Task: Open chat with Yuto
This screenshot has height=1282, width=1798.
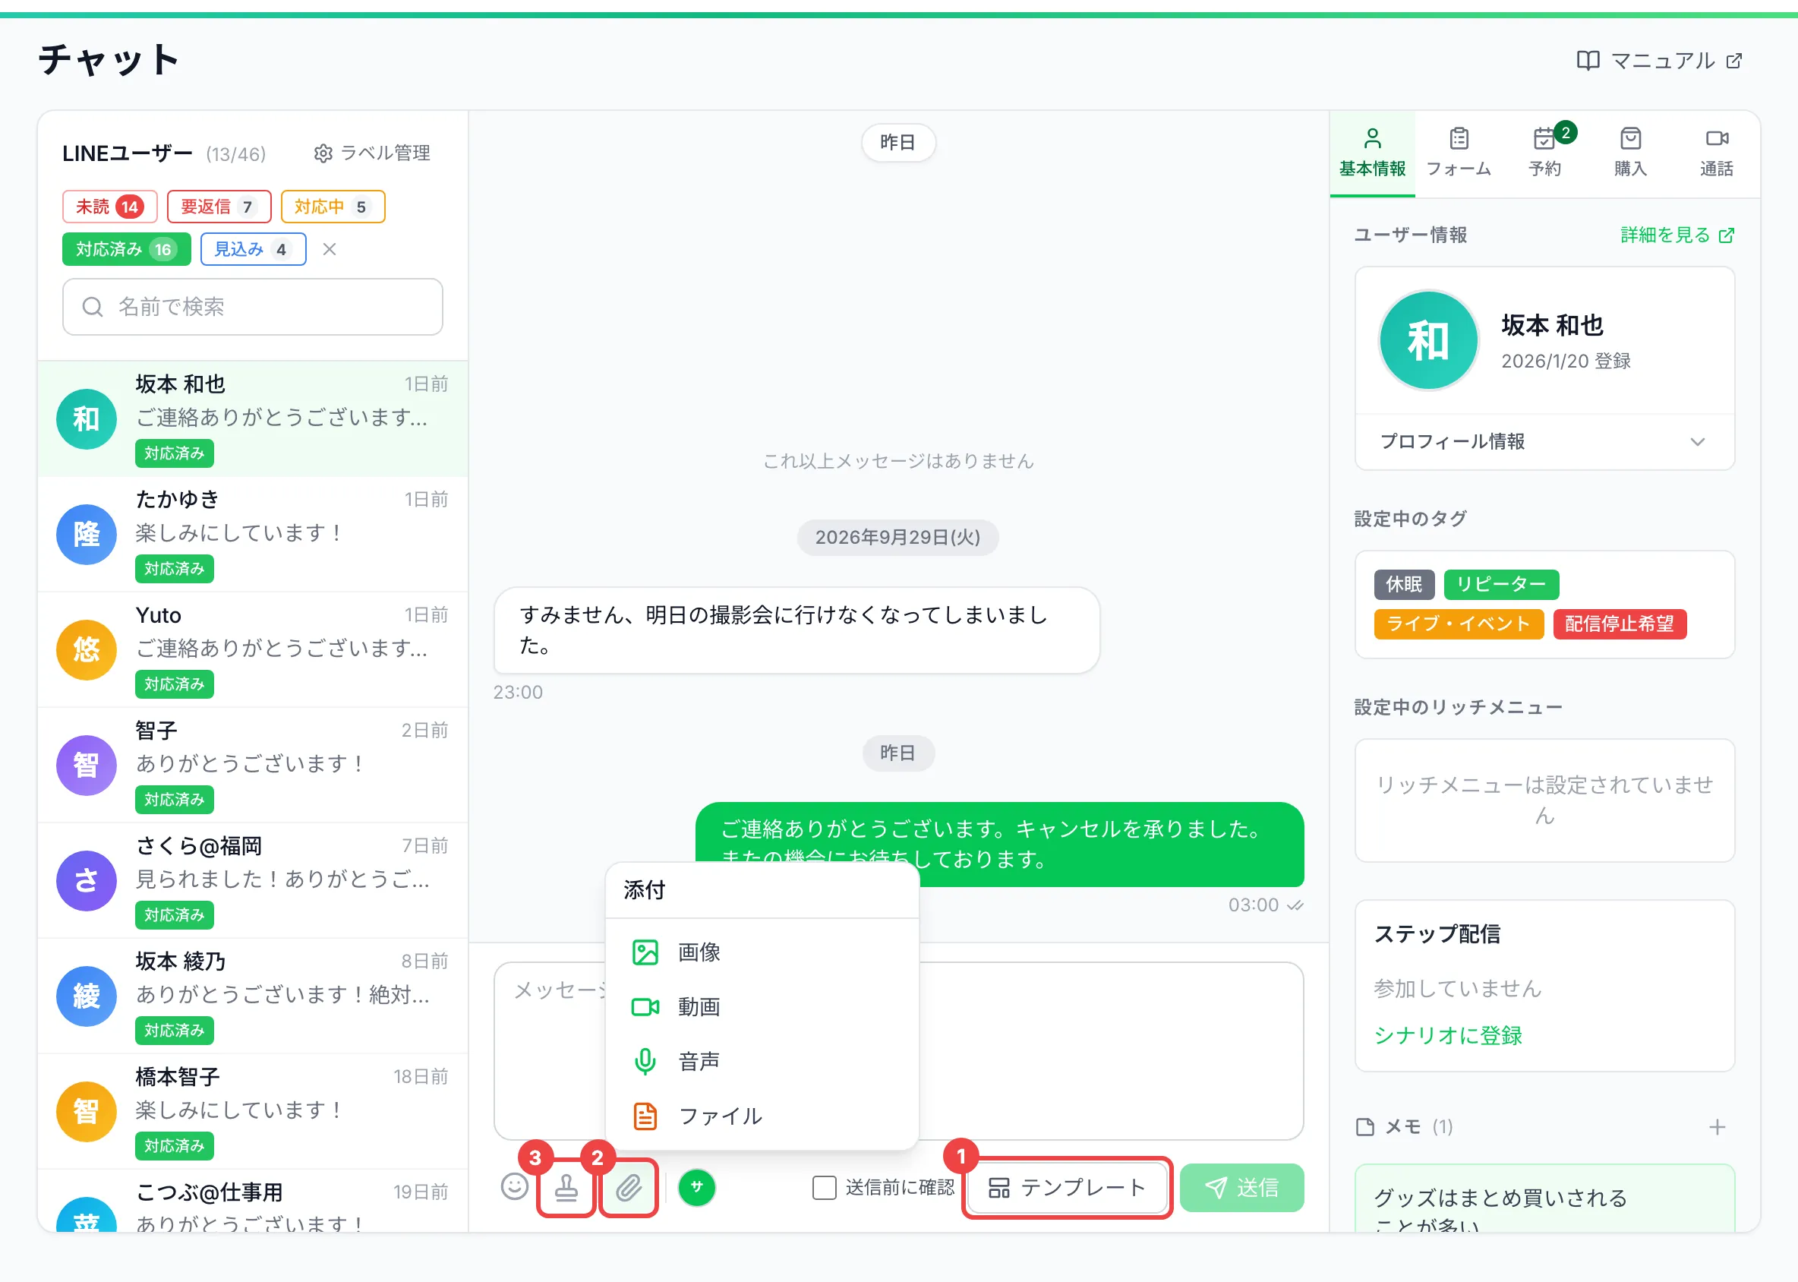Action: 253,649
